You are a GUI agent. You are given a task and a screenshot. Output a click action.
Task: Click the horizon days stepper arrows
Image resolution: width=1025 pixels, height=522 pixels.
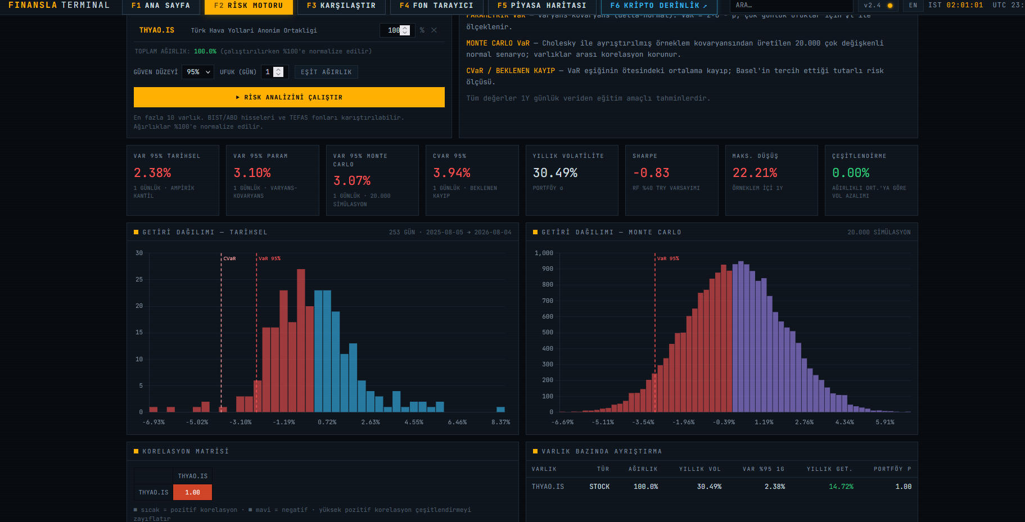(278, 72)
